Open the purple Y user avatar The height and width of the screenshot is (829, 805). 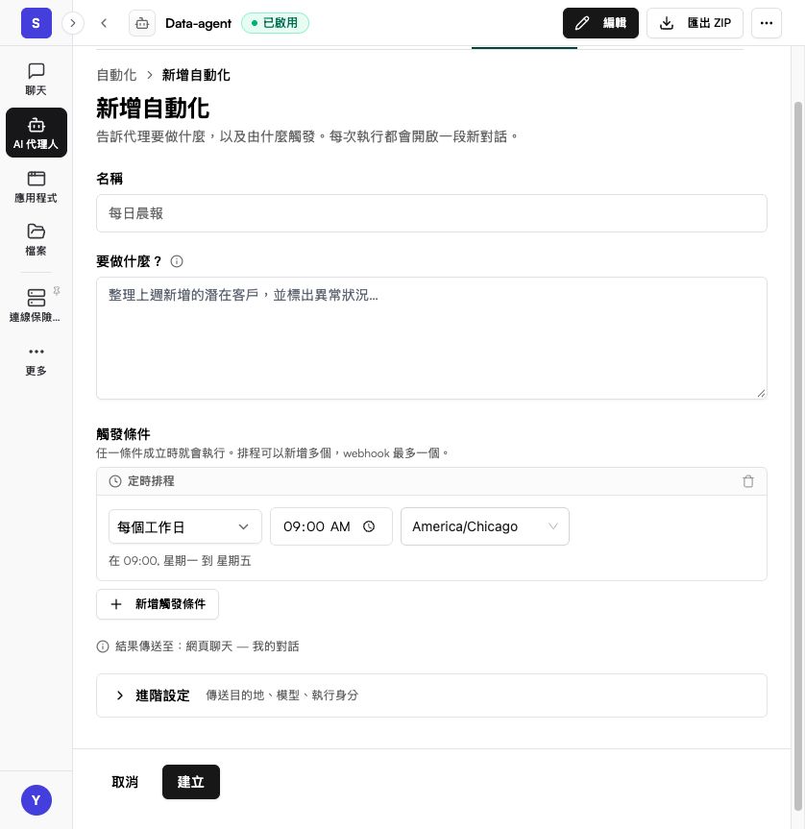point(37,800)
